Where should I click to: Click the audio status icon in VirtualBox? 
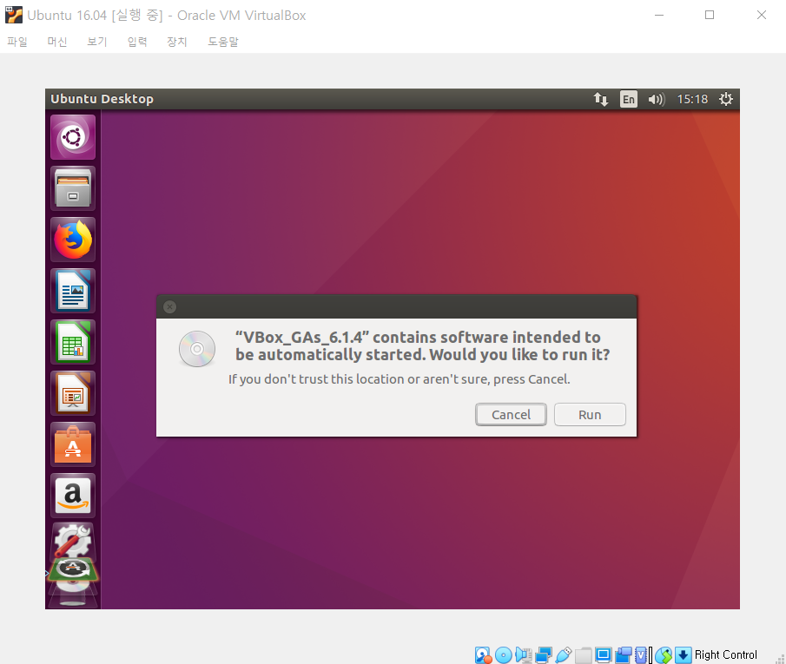(x=524, y=655)
